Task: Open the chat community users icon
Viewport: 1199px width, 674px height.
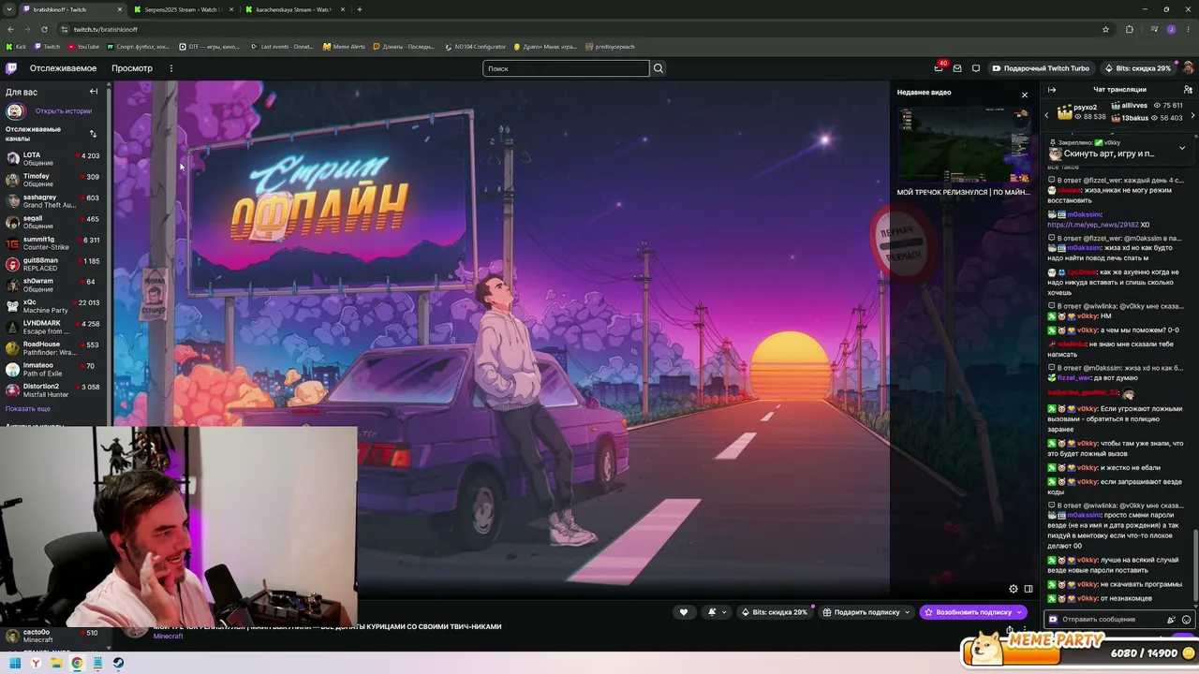Action: click(1188, 90)
